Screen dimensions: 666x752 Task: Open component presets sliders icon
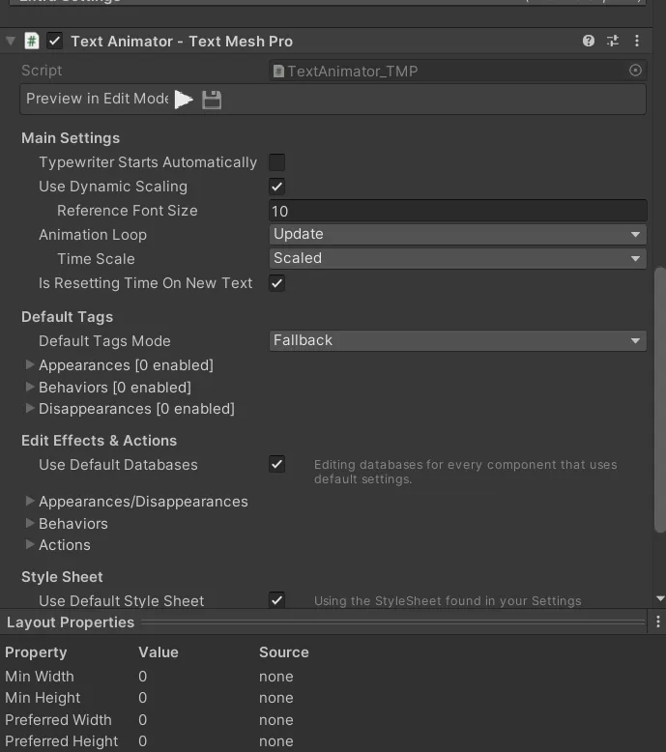(613, 41)
